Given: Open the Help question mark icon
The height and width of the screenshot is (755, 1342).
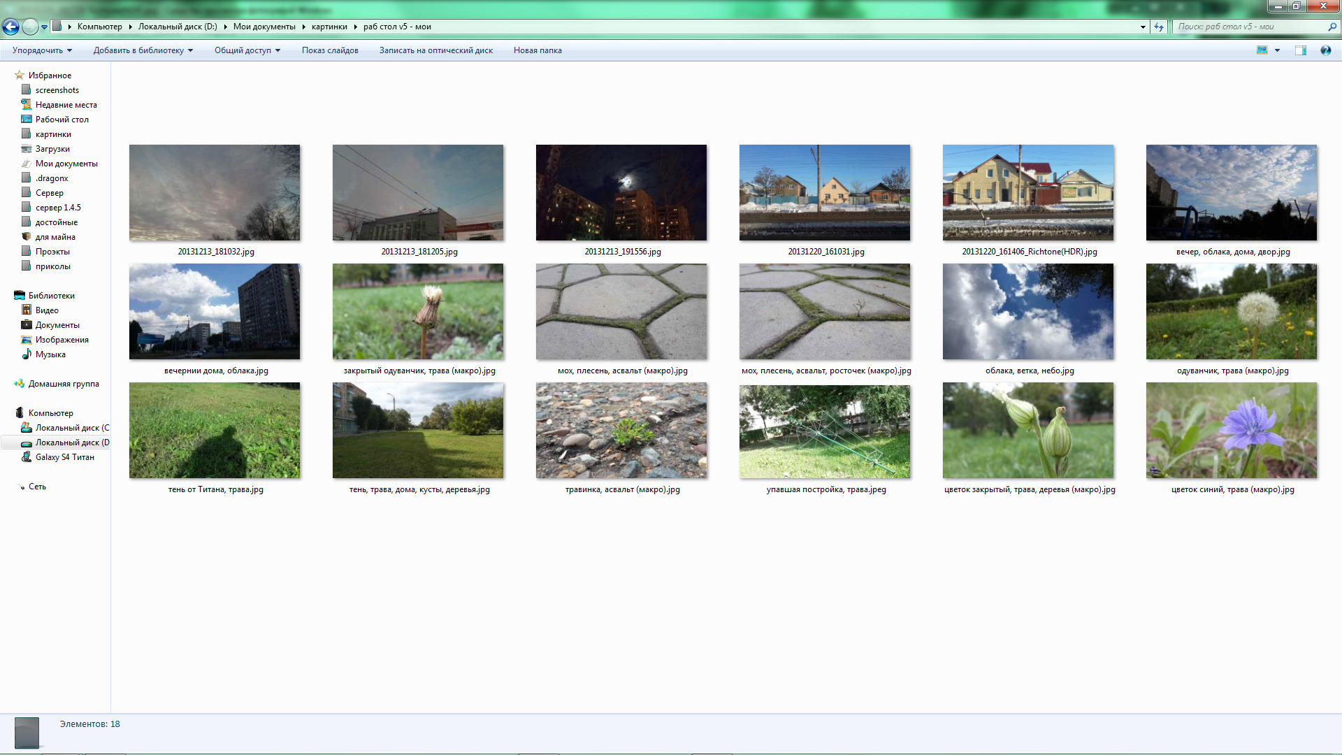Looking at the screenshot, I should click(1325, 50).
